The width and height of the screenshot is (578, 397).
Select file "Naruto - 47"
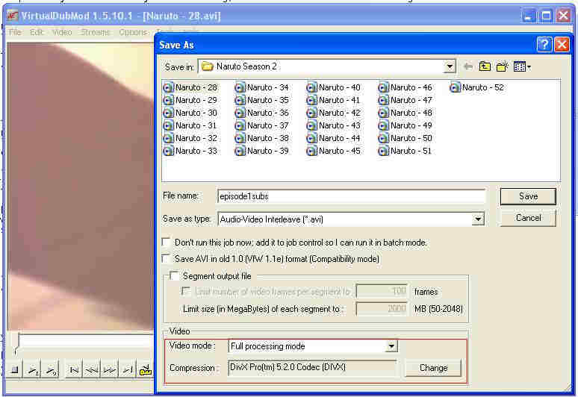point(405,100)
